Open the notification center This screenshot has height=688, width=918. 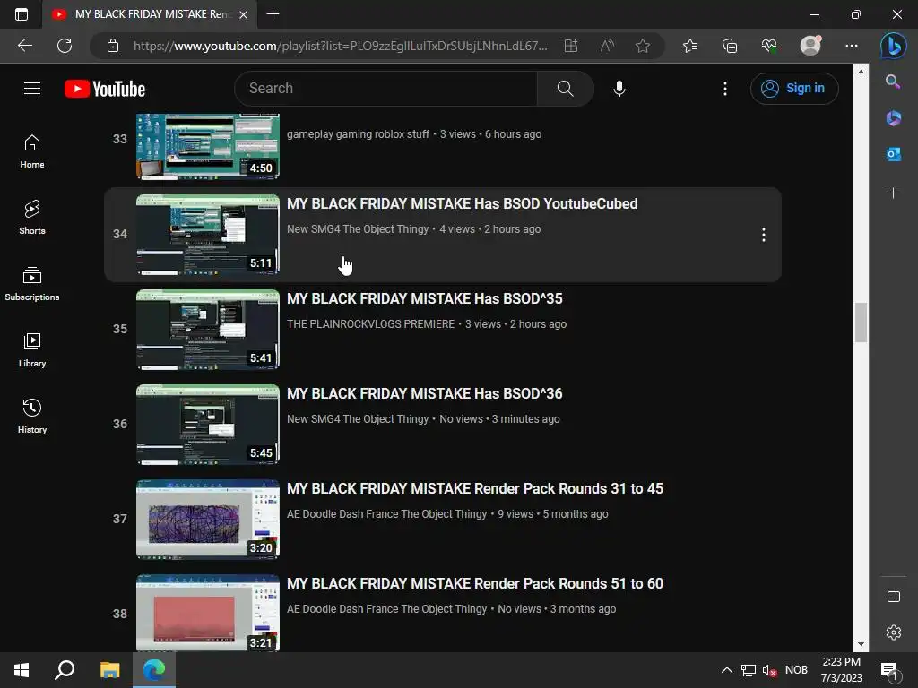click(x=889, y=670)
